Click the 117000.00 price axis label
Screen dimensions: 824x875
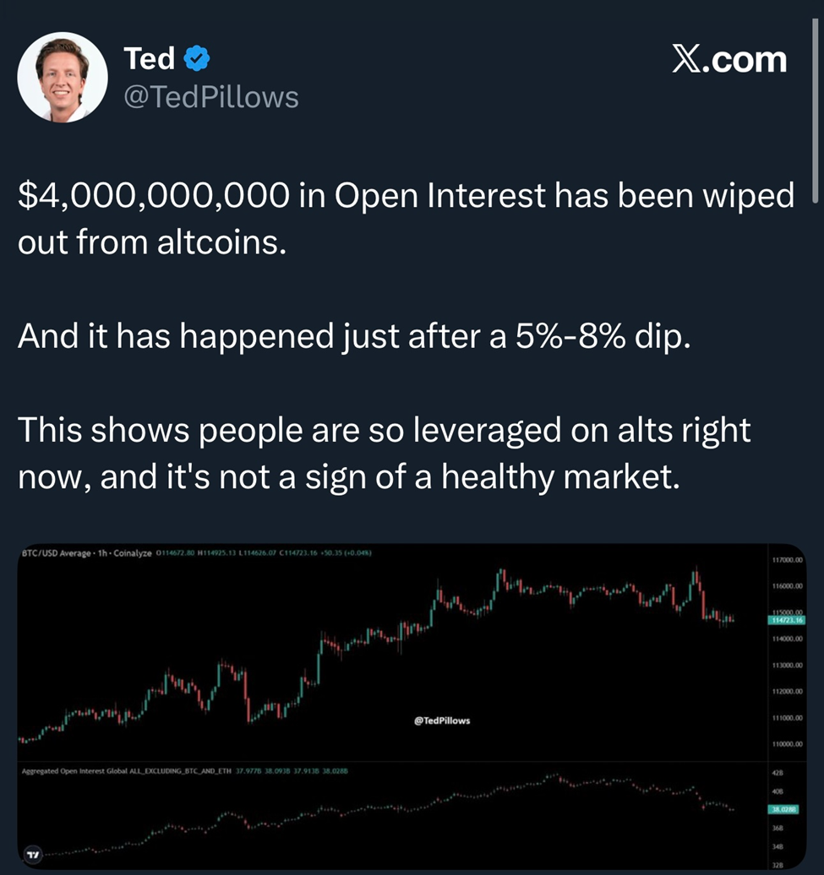tap(786, 560)
